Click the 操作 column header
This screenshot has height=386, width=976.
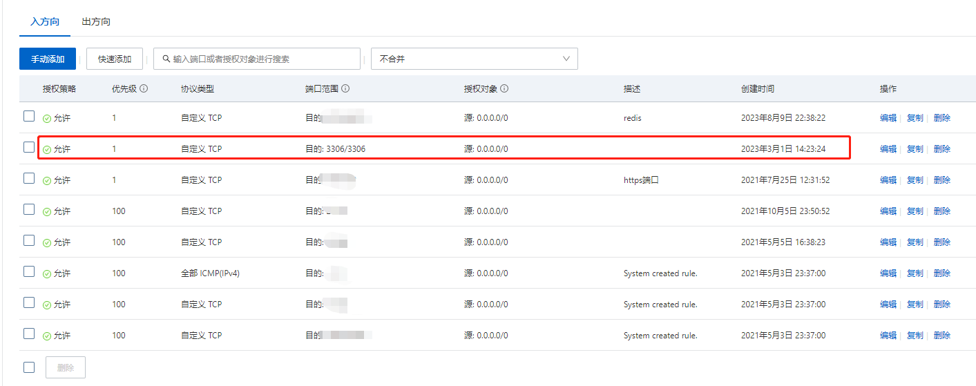(x=888, y=89)
